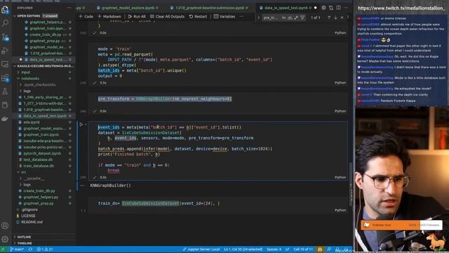This screenshot has height=253, width=449.
Task: Collapse KAGGLE-ICECUBE-NEUTRINOS project section
Action: tap(43, 66)
